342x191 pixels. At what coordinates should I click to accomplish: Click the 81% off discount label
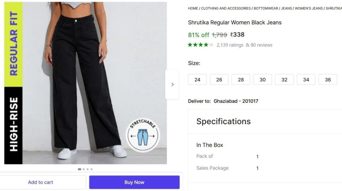click(x=198, y=34)
